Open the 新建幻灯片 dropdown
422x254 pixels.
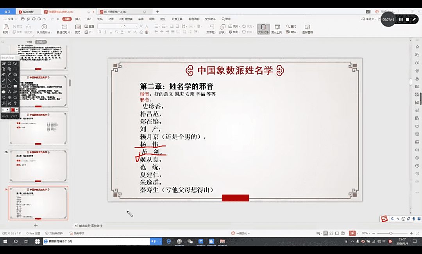(x=65, y=32)
